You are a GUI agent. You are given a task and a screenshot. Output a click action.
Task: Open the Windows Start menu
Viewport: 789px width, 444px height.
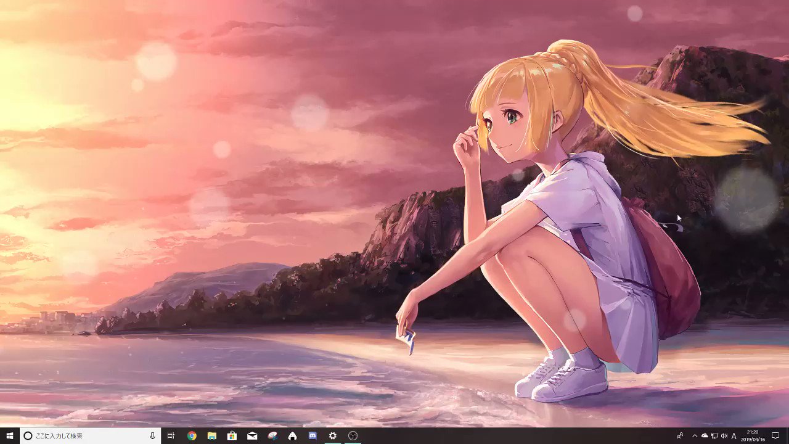tap(10, 435)
